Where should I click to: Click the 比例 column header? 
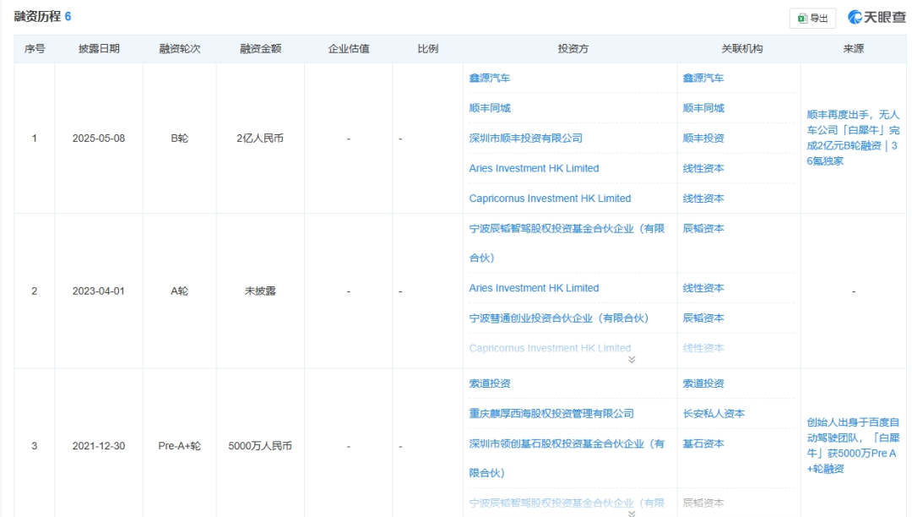tap(427, 49)
